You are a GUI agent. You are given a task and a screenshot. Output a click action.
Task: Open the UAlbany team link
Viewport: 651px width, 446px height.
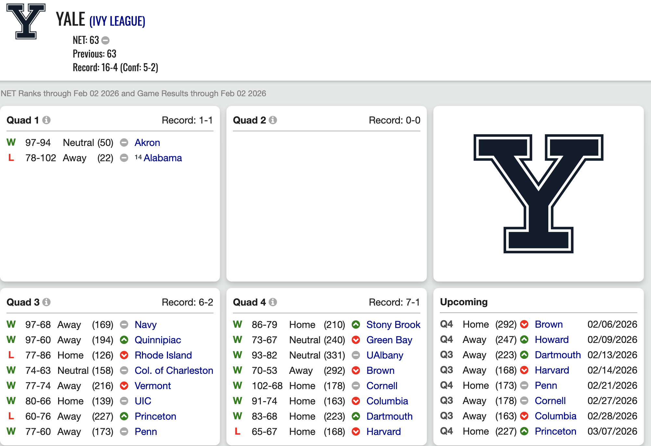[x=385, y=355]
